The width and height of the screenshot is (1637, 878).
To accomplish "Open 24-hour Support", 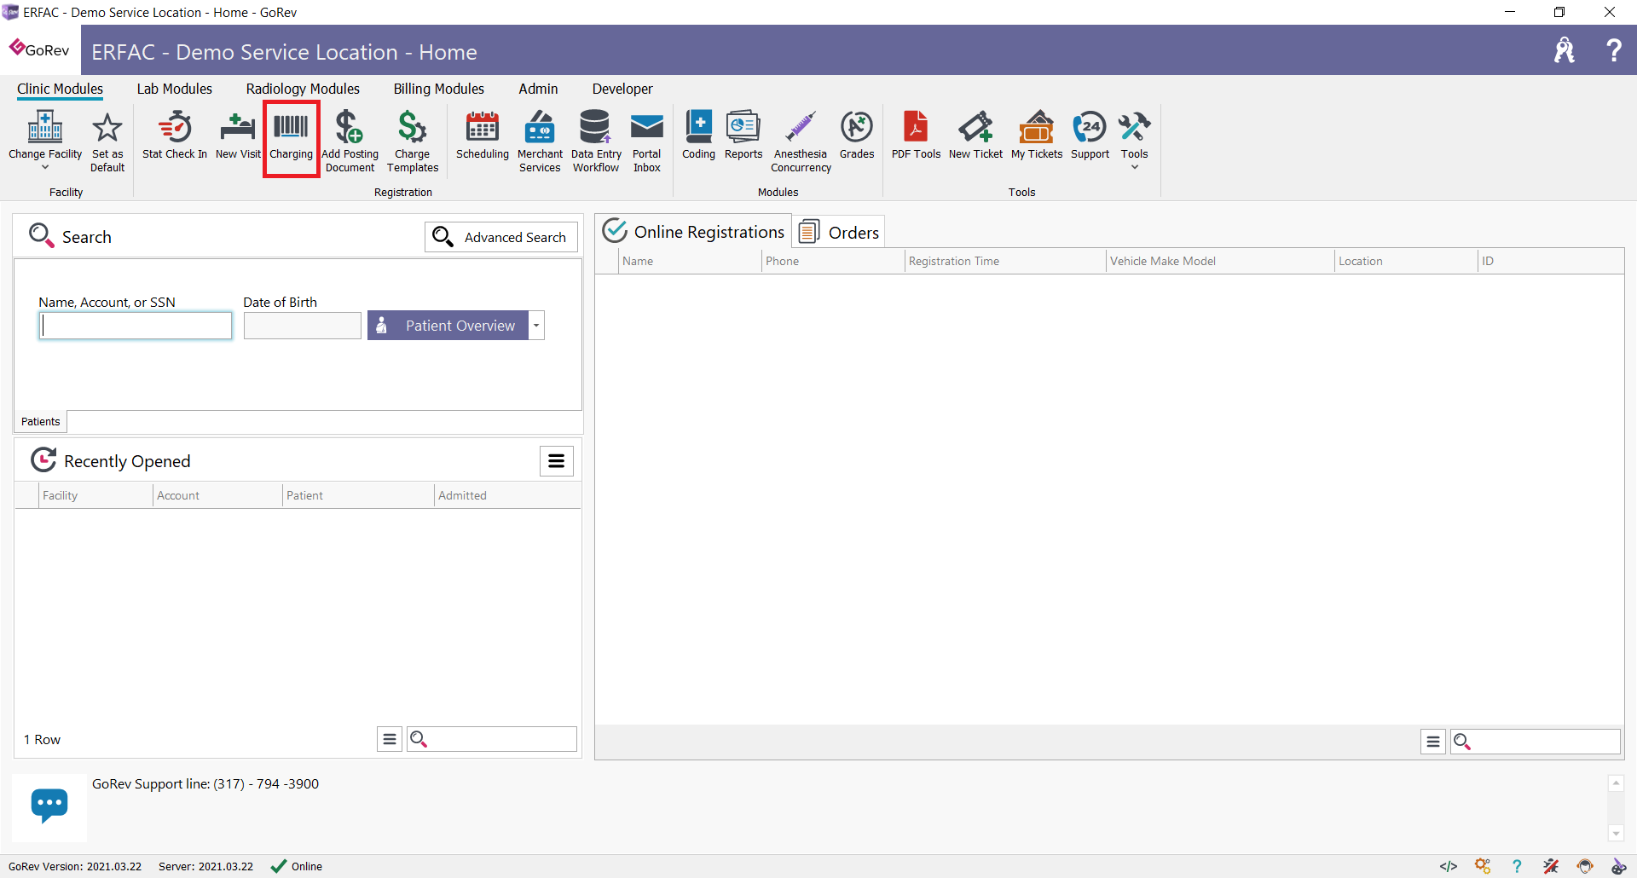I will pyautogui.click(x=1090, y=135).
